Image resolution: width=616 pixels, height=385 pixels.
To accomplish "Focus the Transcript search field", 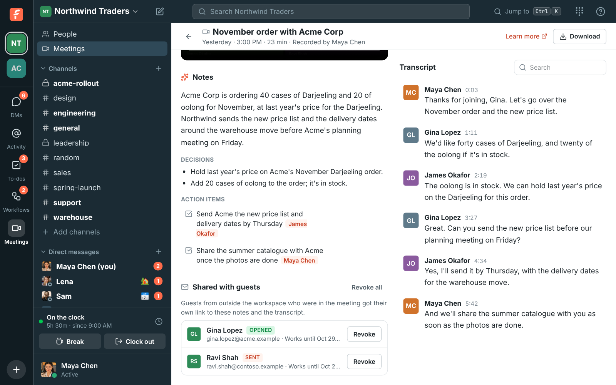I will coord(560,67).
